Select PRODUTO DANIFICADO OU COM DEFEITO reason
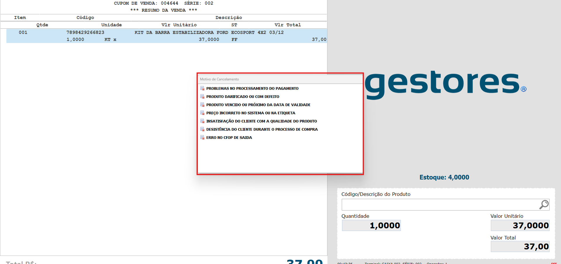The image size is (561, 264). click(243, 96)
